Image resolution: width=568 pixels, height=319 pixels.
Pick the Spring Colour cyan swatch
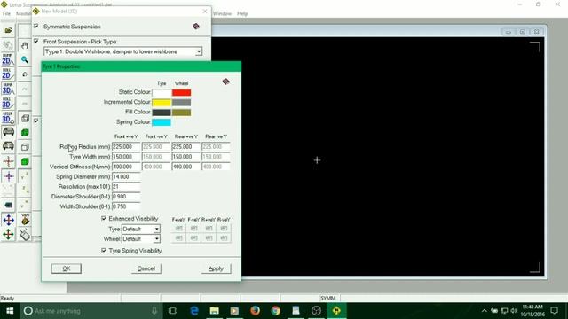pyautogui.click(x=162, y=122)
